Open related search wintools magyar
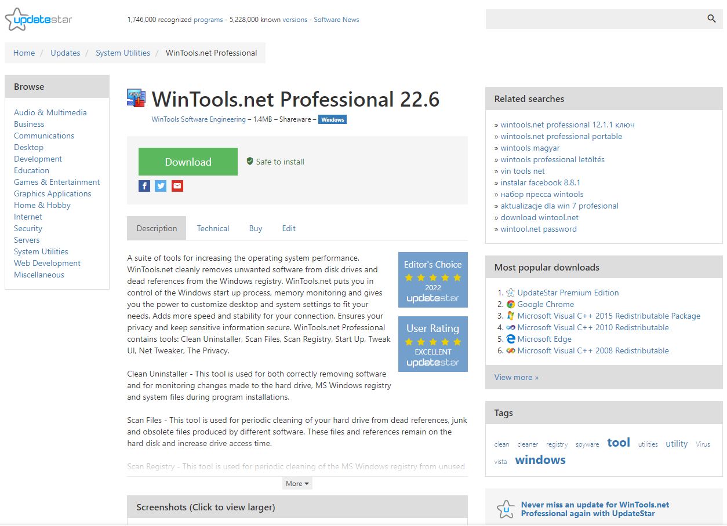 point(530,148)
